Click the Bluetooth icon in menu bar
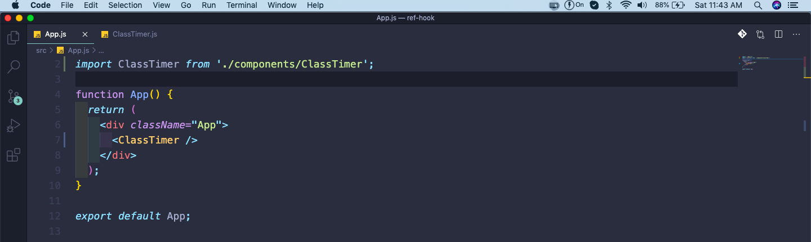The width and height of the screenshot is (811, 242). [609, 5]
